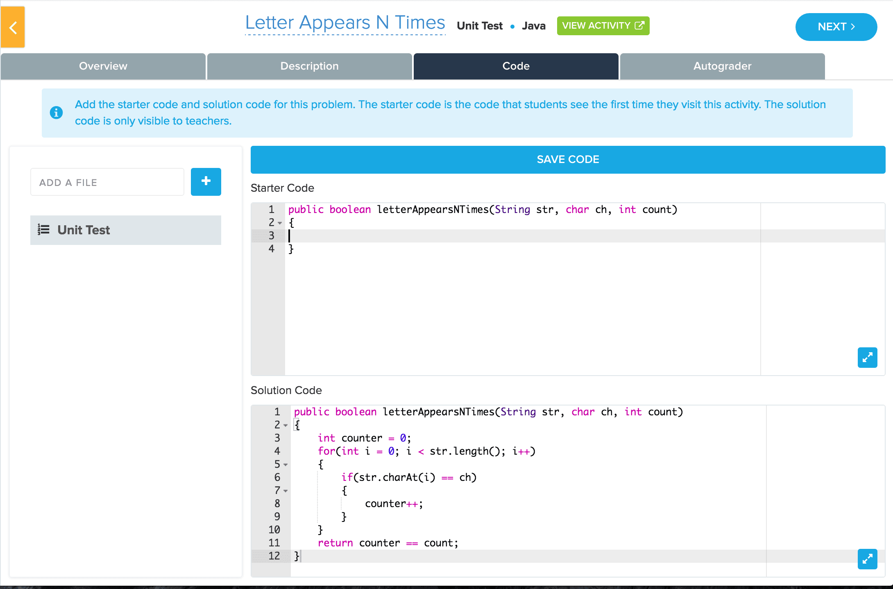This screenshot has height=589, width=893.
Task: Expand the Starter Code editor to fullscreen
Action: click(867, 358)
